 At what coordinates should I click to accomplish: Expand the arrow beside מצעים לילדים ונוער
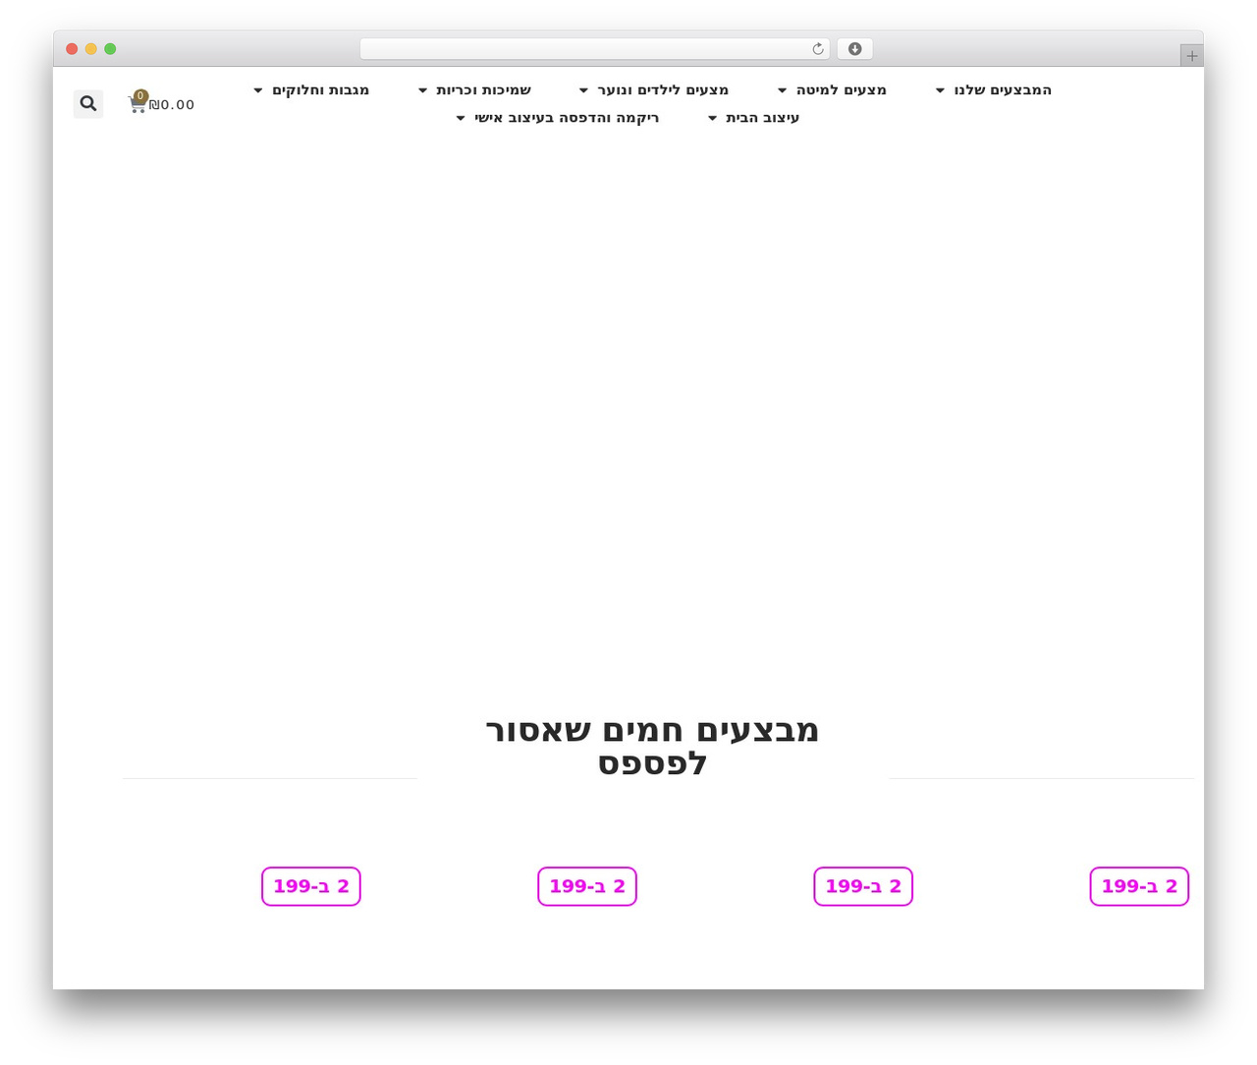coord(583,90)
